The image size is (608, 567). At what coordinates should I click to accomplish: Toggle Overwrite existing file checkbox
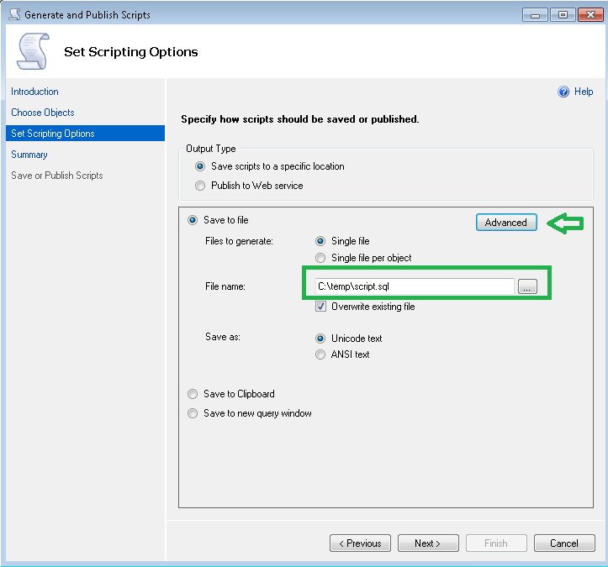point(320,307)
